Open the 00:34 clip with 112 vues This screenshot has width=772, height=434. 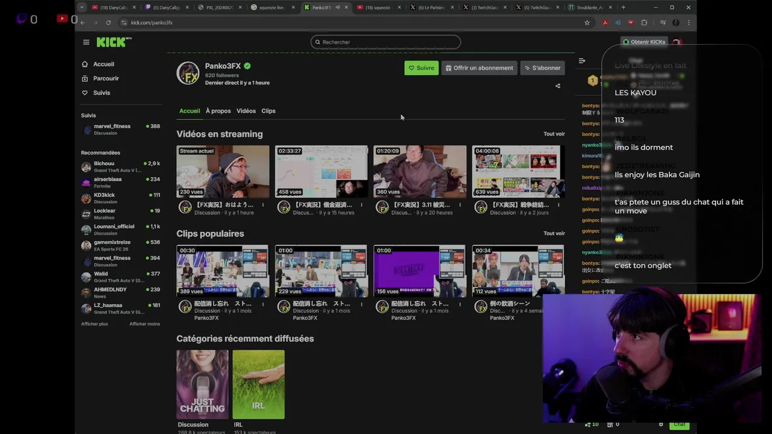tap(518, 271)
